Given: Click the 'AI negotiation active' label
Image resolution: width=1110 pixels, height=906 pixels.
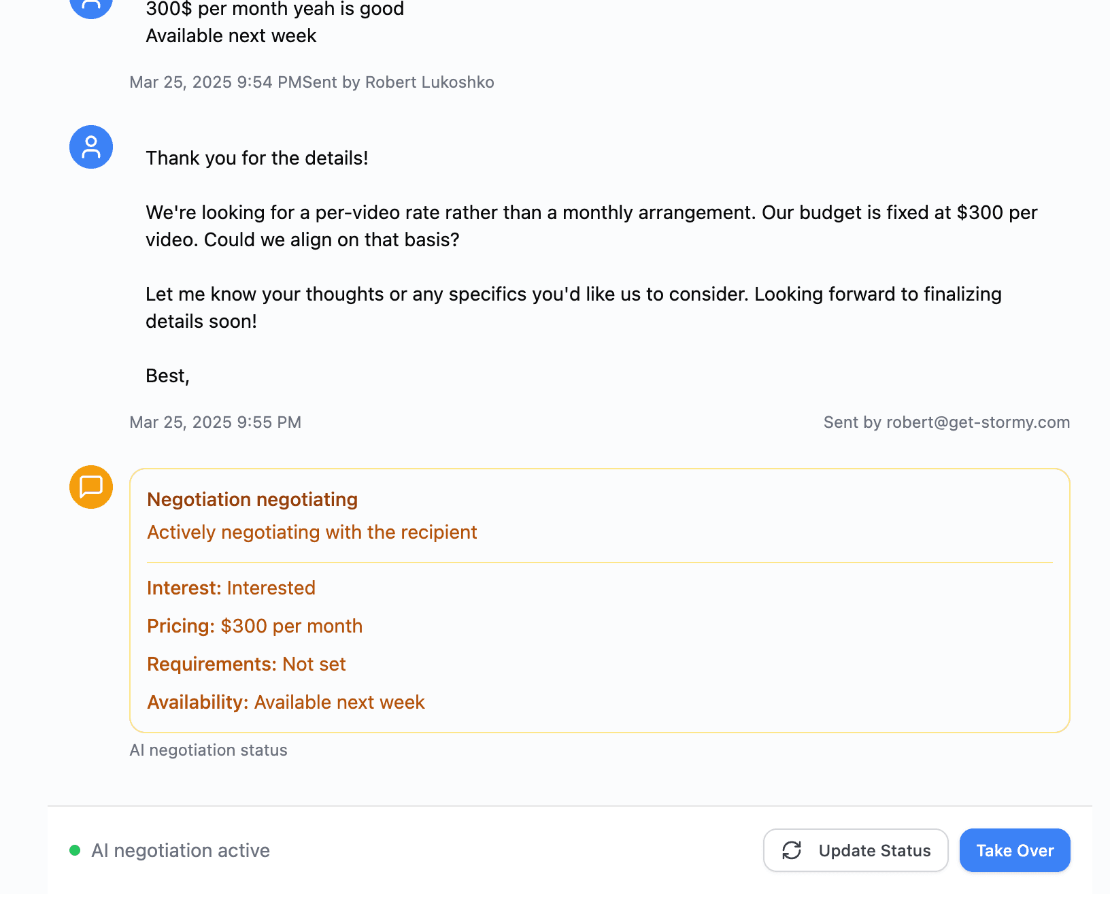Looking at the screenshot, I should click(x=180, y=850).
